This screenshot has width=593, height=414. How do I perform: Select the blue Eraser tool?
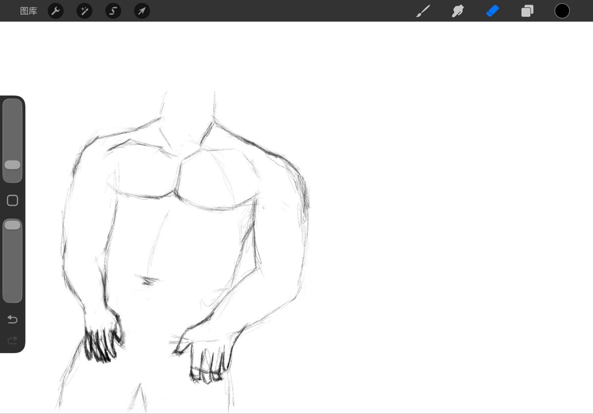point(493,11)
